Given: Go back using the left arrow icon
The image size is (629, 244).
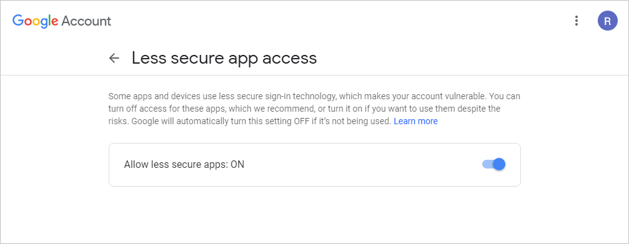Looking at the screenshot, I should point(114,59).
